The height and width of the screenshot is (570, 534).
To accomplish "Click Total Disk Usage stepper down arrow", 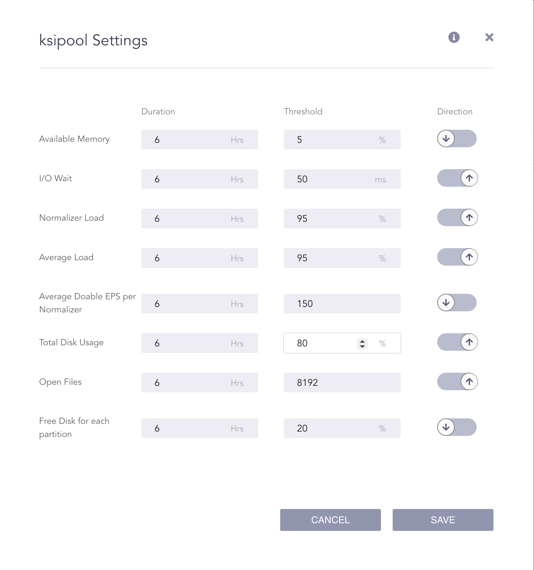I will point(362,346).
